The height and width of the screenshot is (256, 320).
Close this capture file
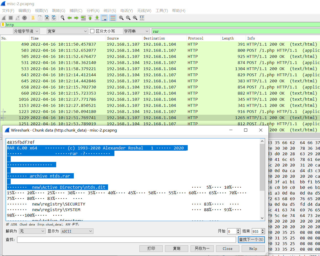coord(47,18)
